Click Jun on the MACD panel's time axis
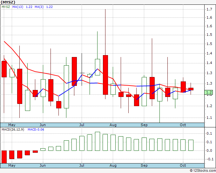216x173 pixels. coord(43,166)
